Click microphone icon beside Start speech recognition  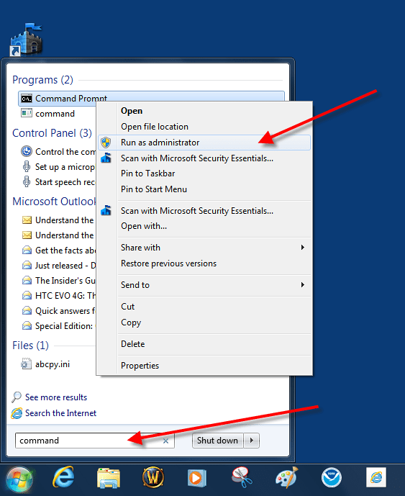click(x=27, y=181)
